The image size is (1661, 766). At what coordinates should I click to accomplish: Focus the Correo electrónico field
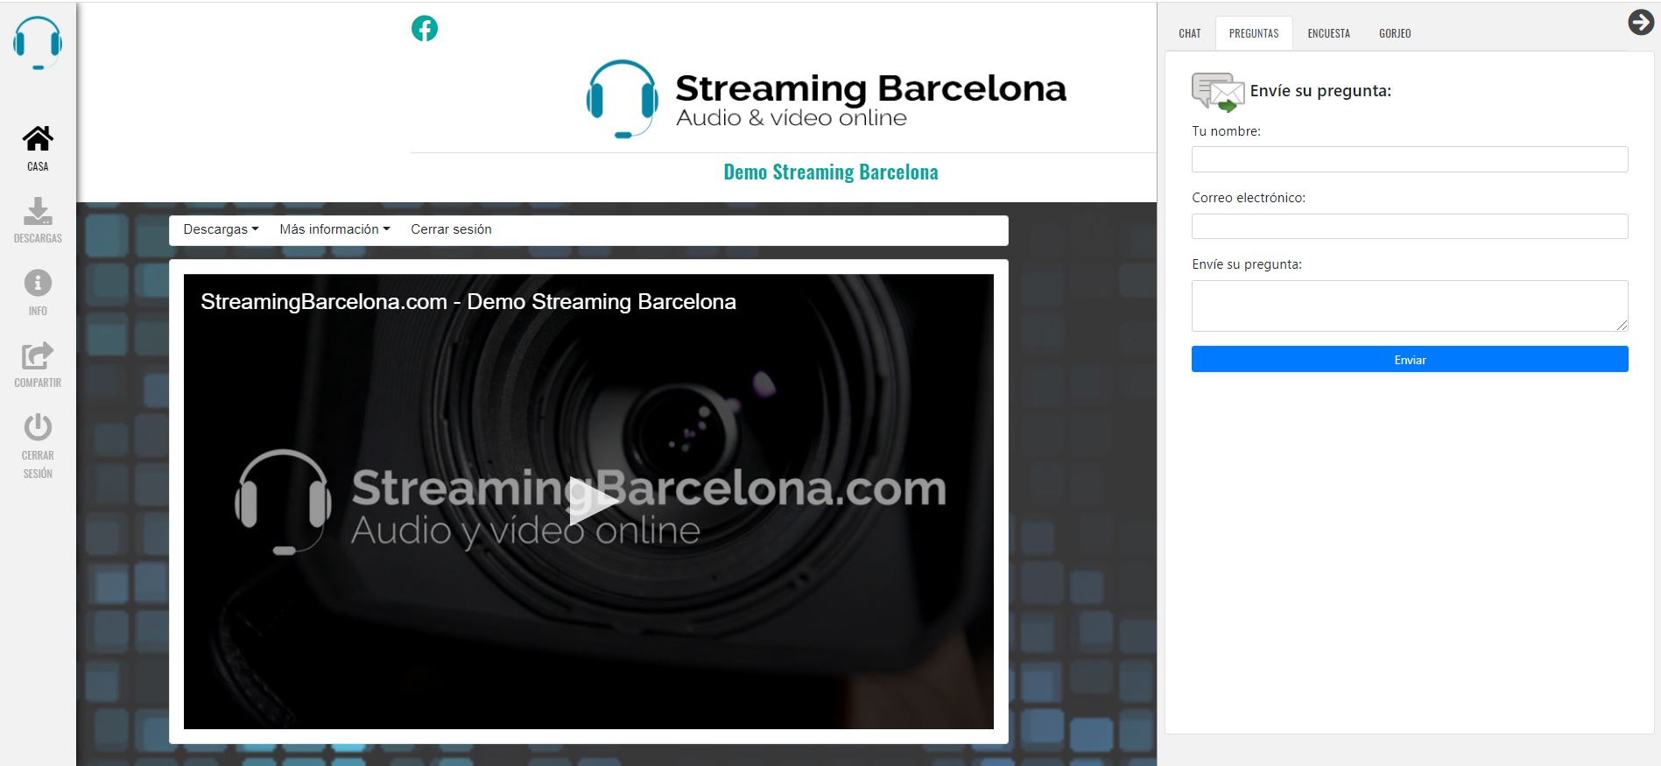click(1409, 226)
